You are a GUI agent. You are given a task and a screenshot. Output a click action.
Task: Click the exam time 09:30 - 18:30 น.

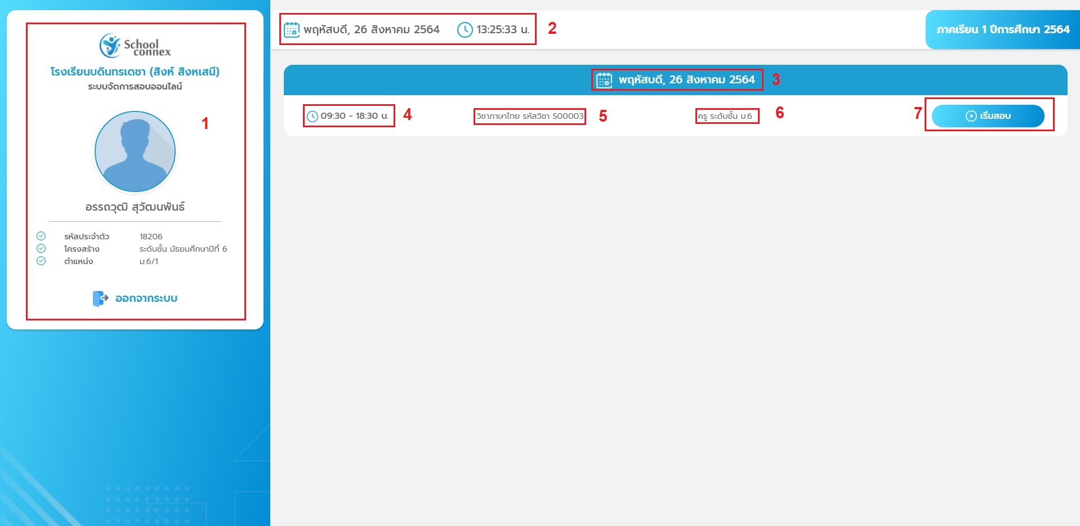[x=355, y=116]
